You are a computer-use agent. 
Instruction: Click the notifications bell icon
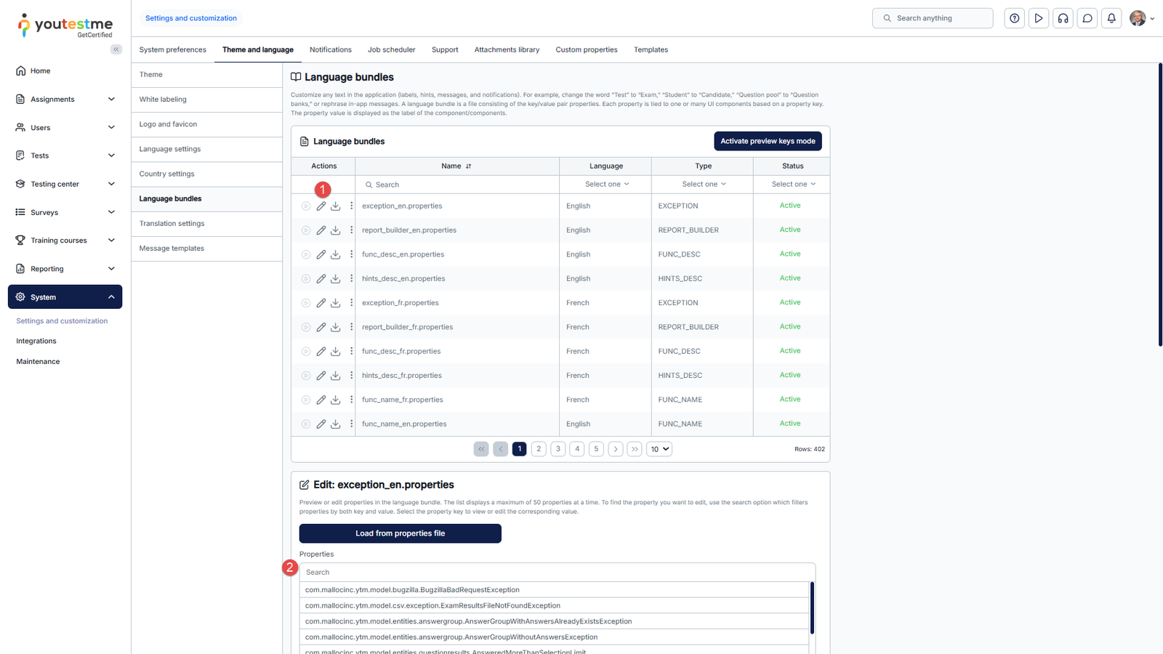[x=1111, y=18]
